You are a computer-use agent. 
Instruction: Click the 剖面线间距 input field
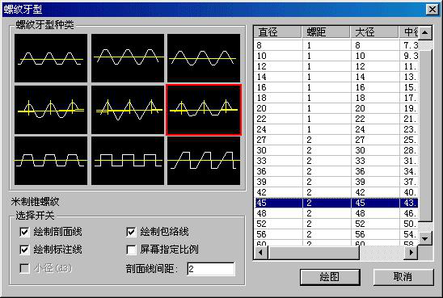point(211,269)
